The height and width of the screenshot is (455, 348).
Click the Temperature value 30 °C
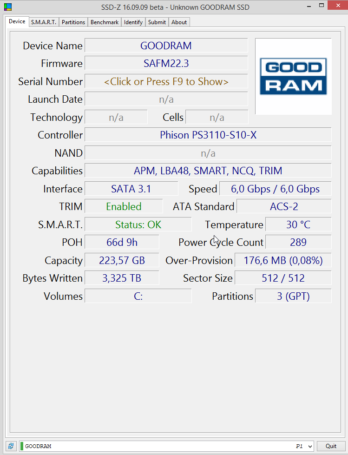pos(298,224)
